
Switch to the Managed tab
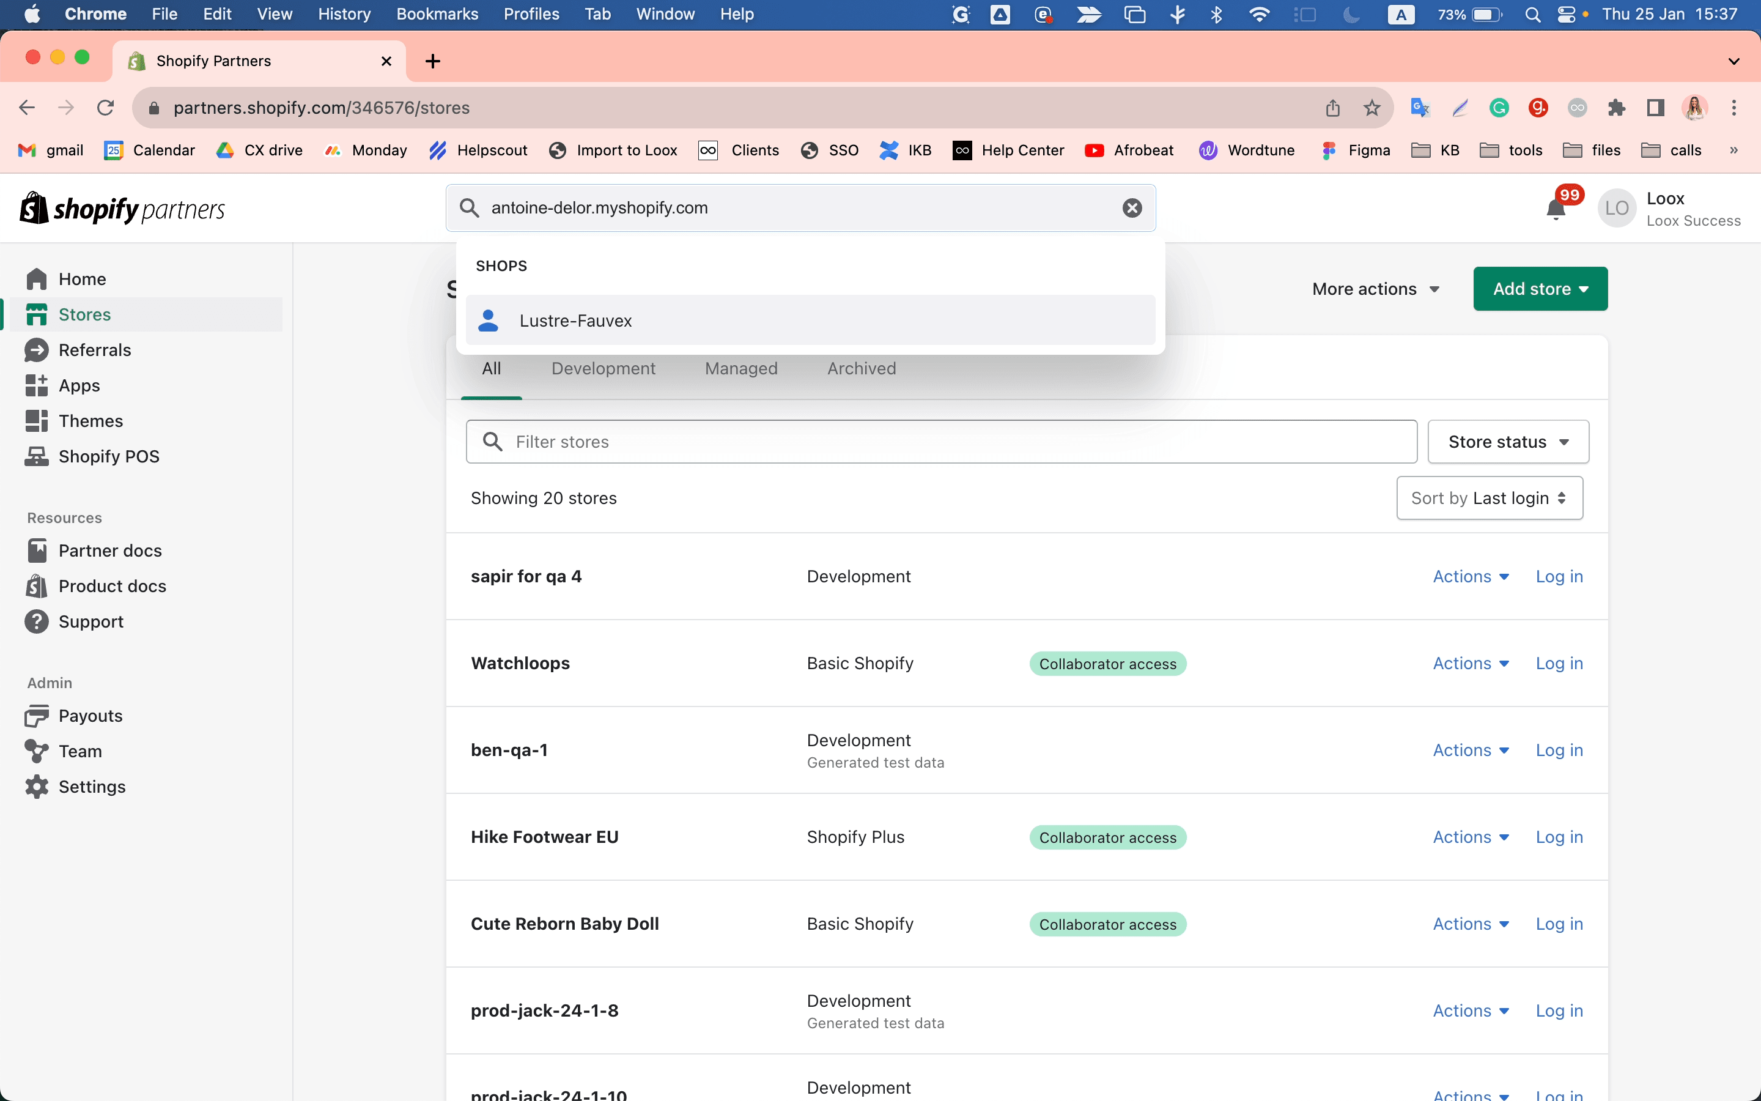coord(741,368)
